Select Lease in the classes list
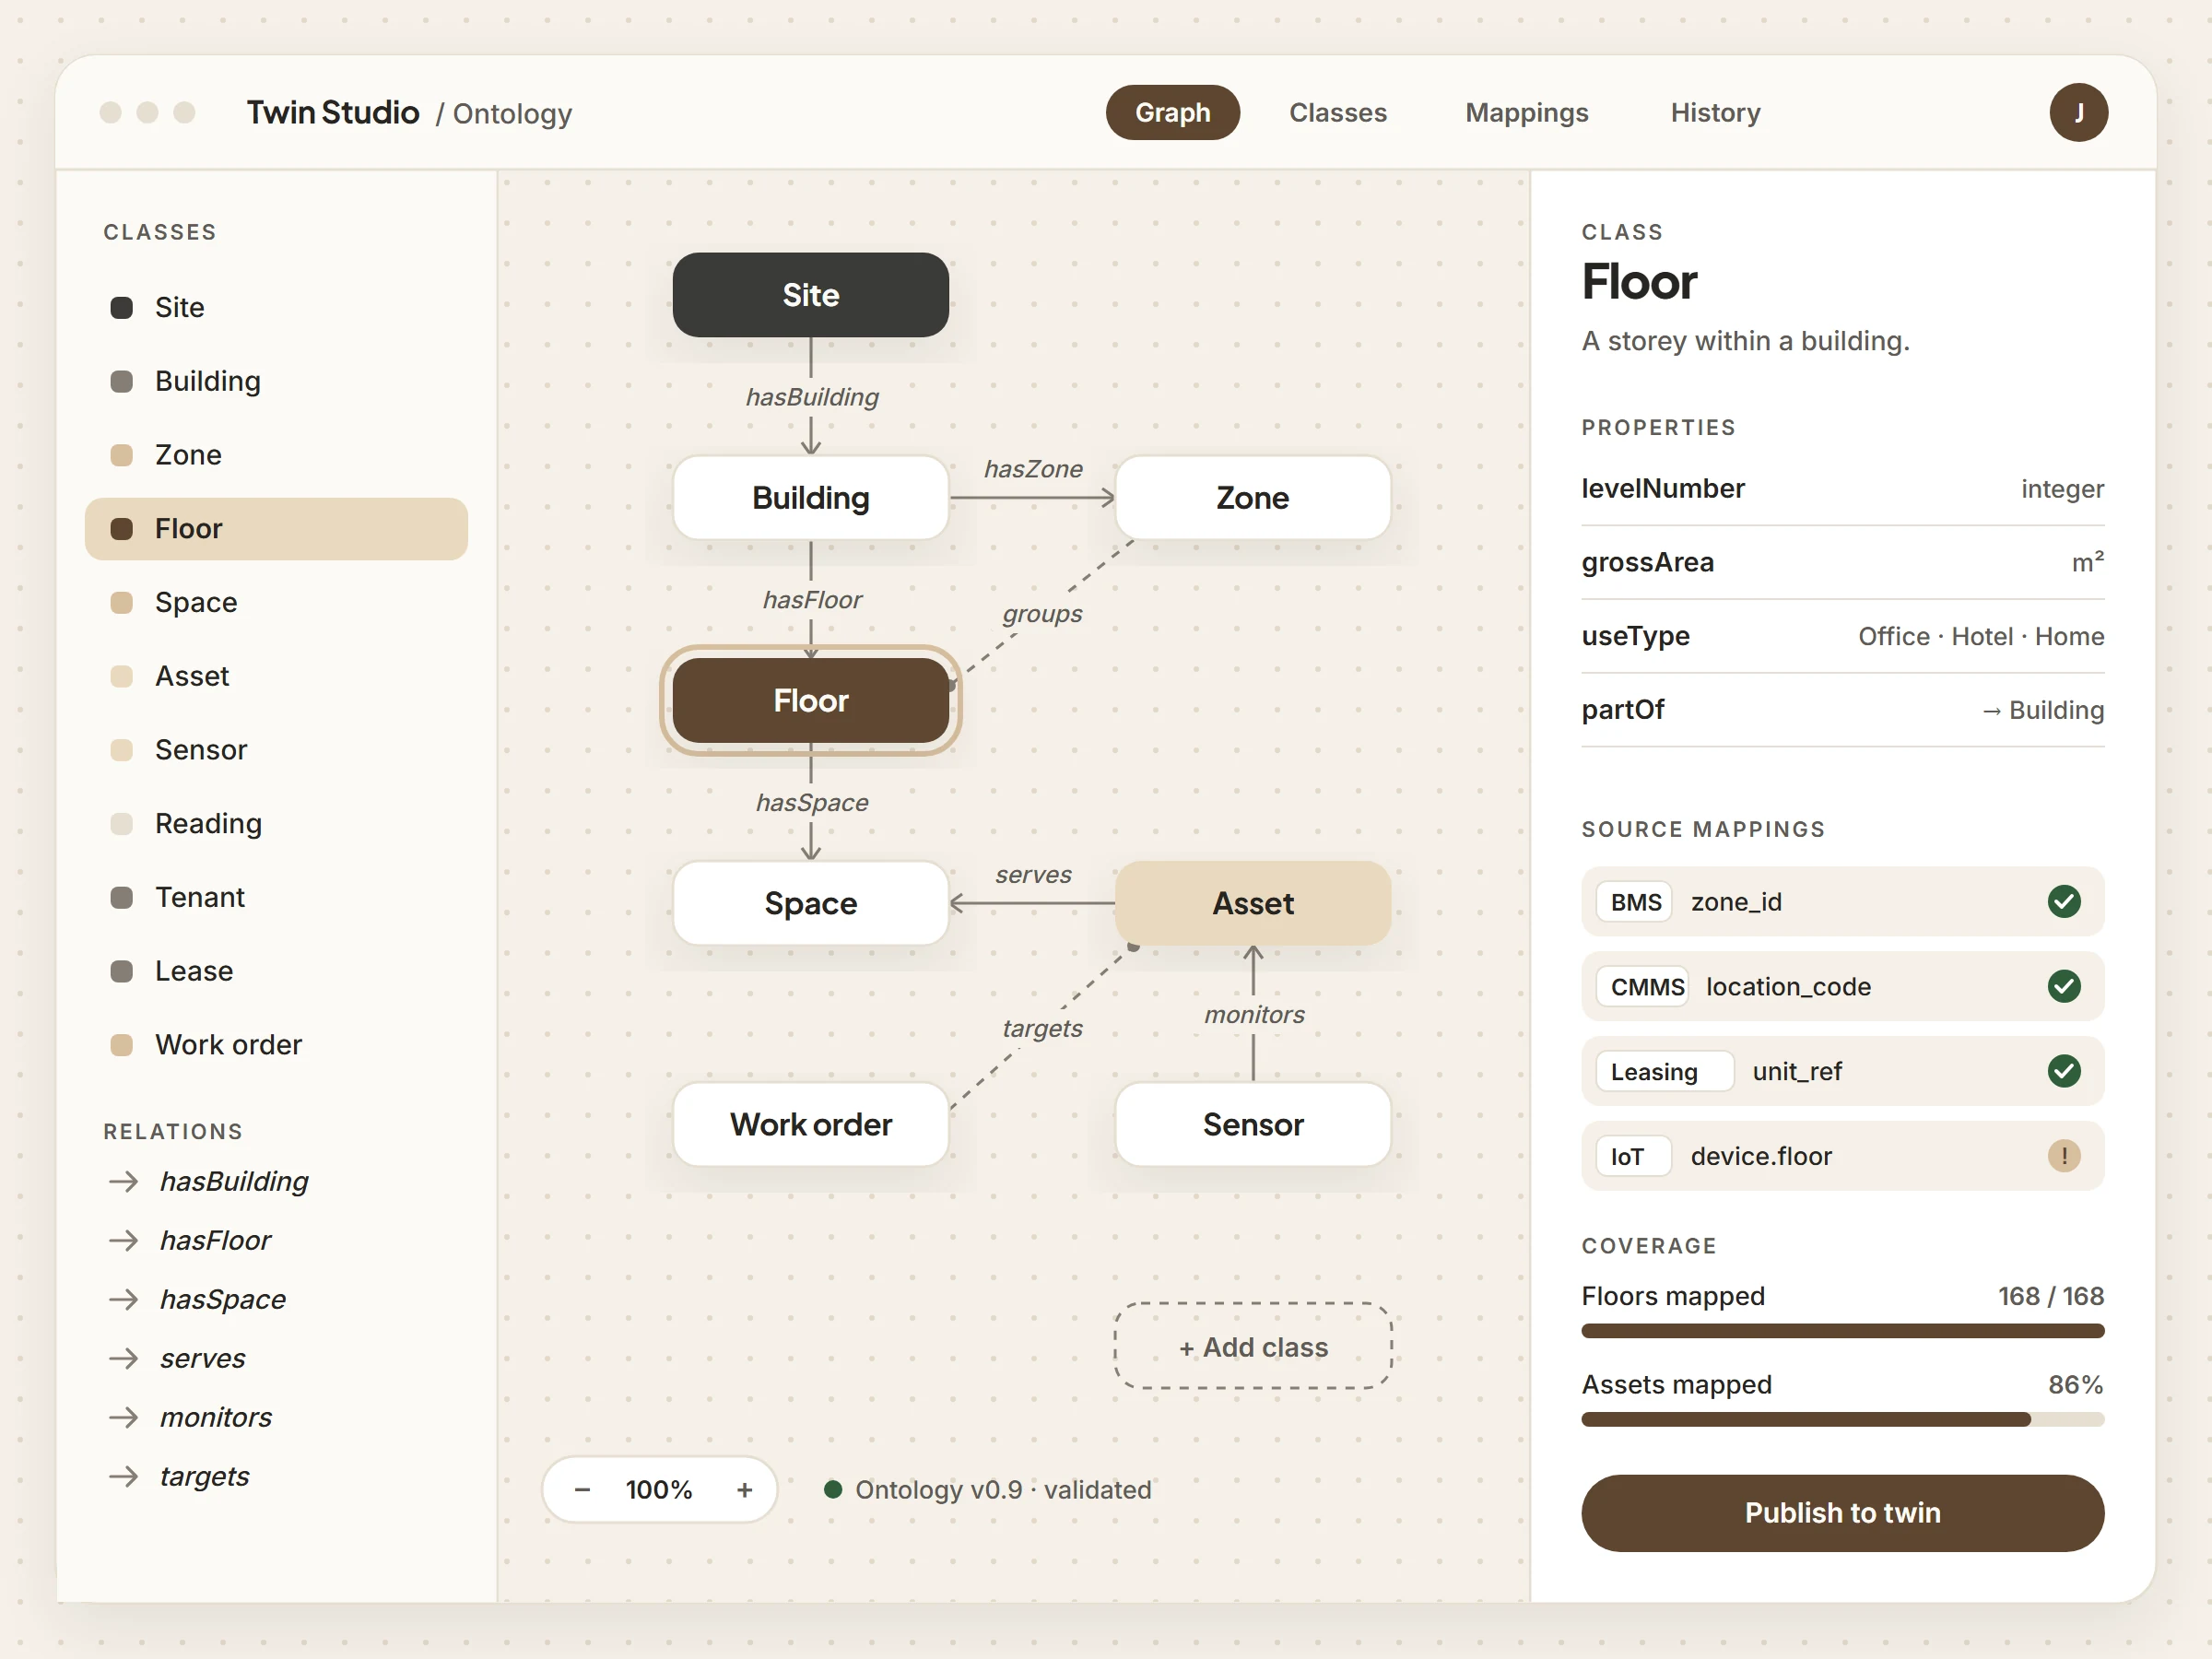Image resolution: width=2212 pixels, height=1659 pixels. [x=276, y=972]
